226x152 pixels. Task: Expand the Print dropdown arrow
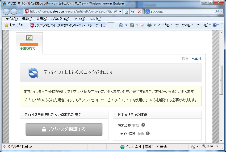154,25
